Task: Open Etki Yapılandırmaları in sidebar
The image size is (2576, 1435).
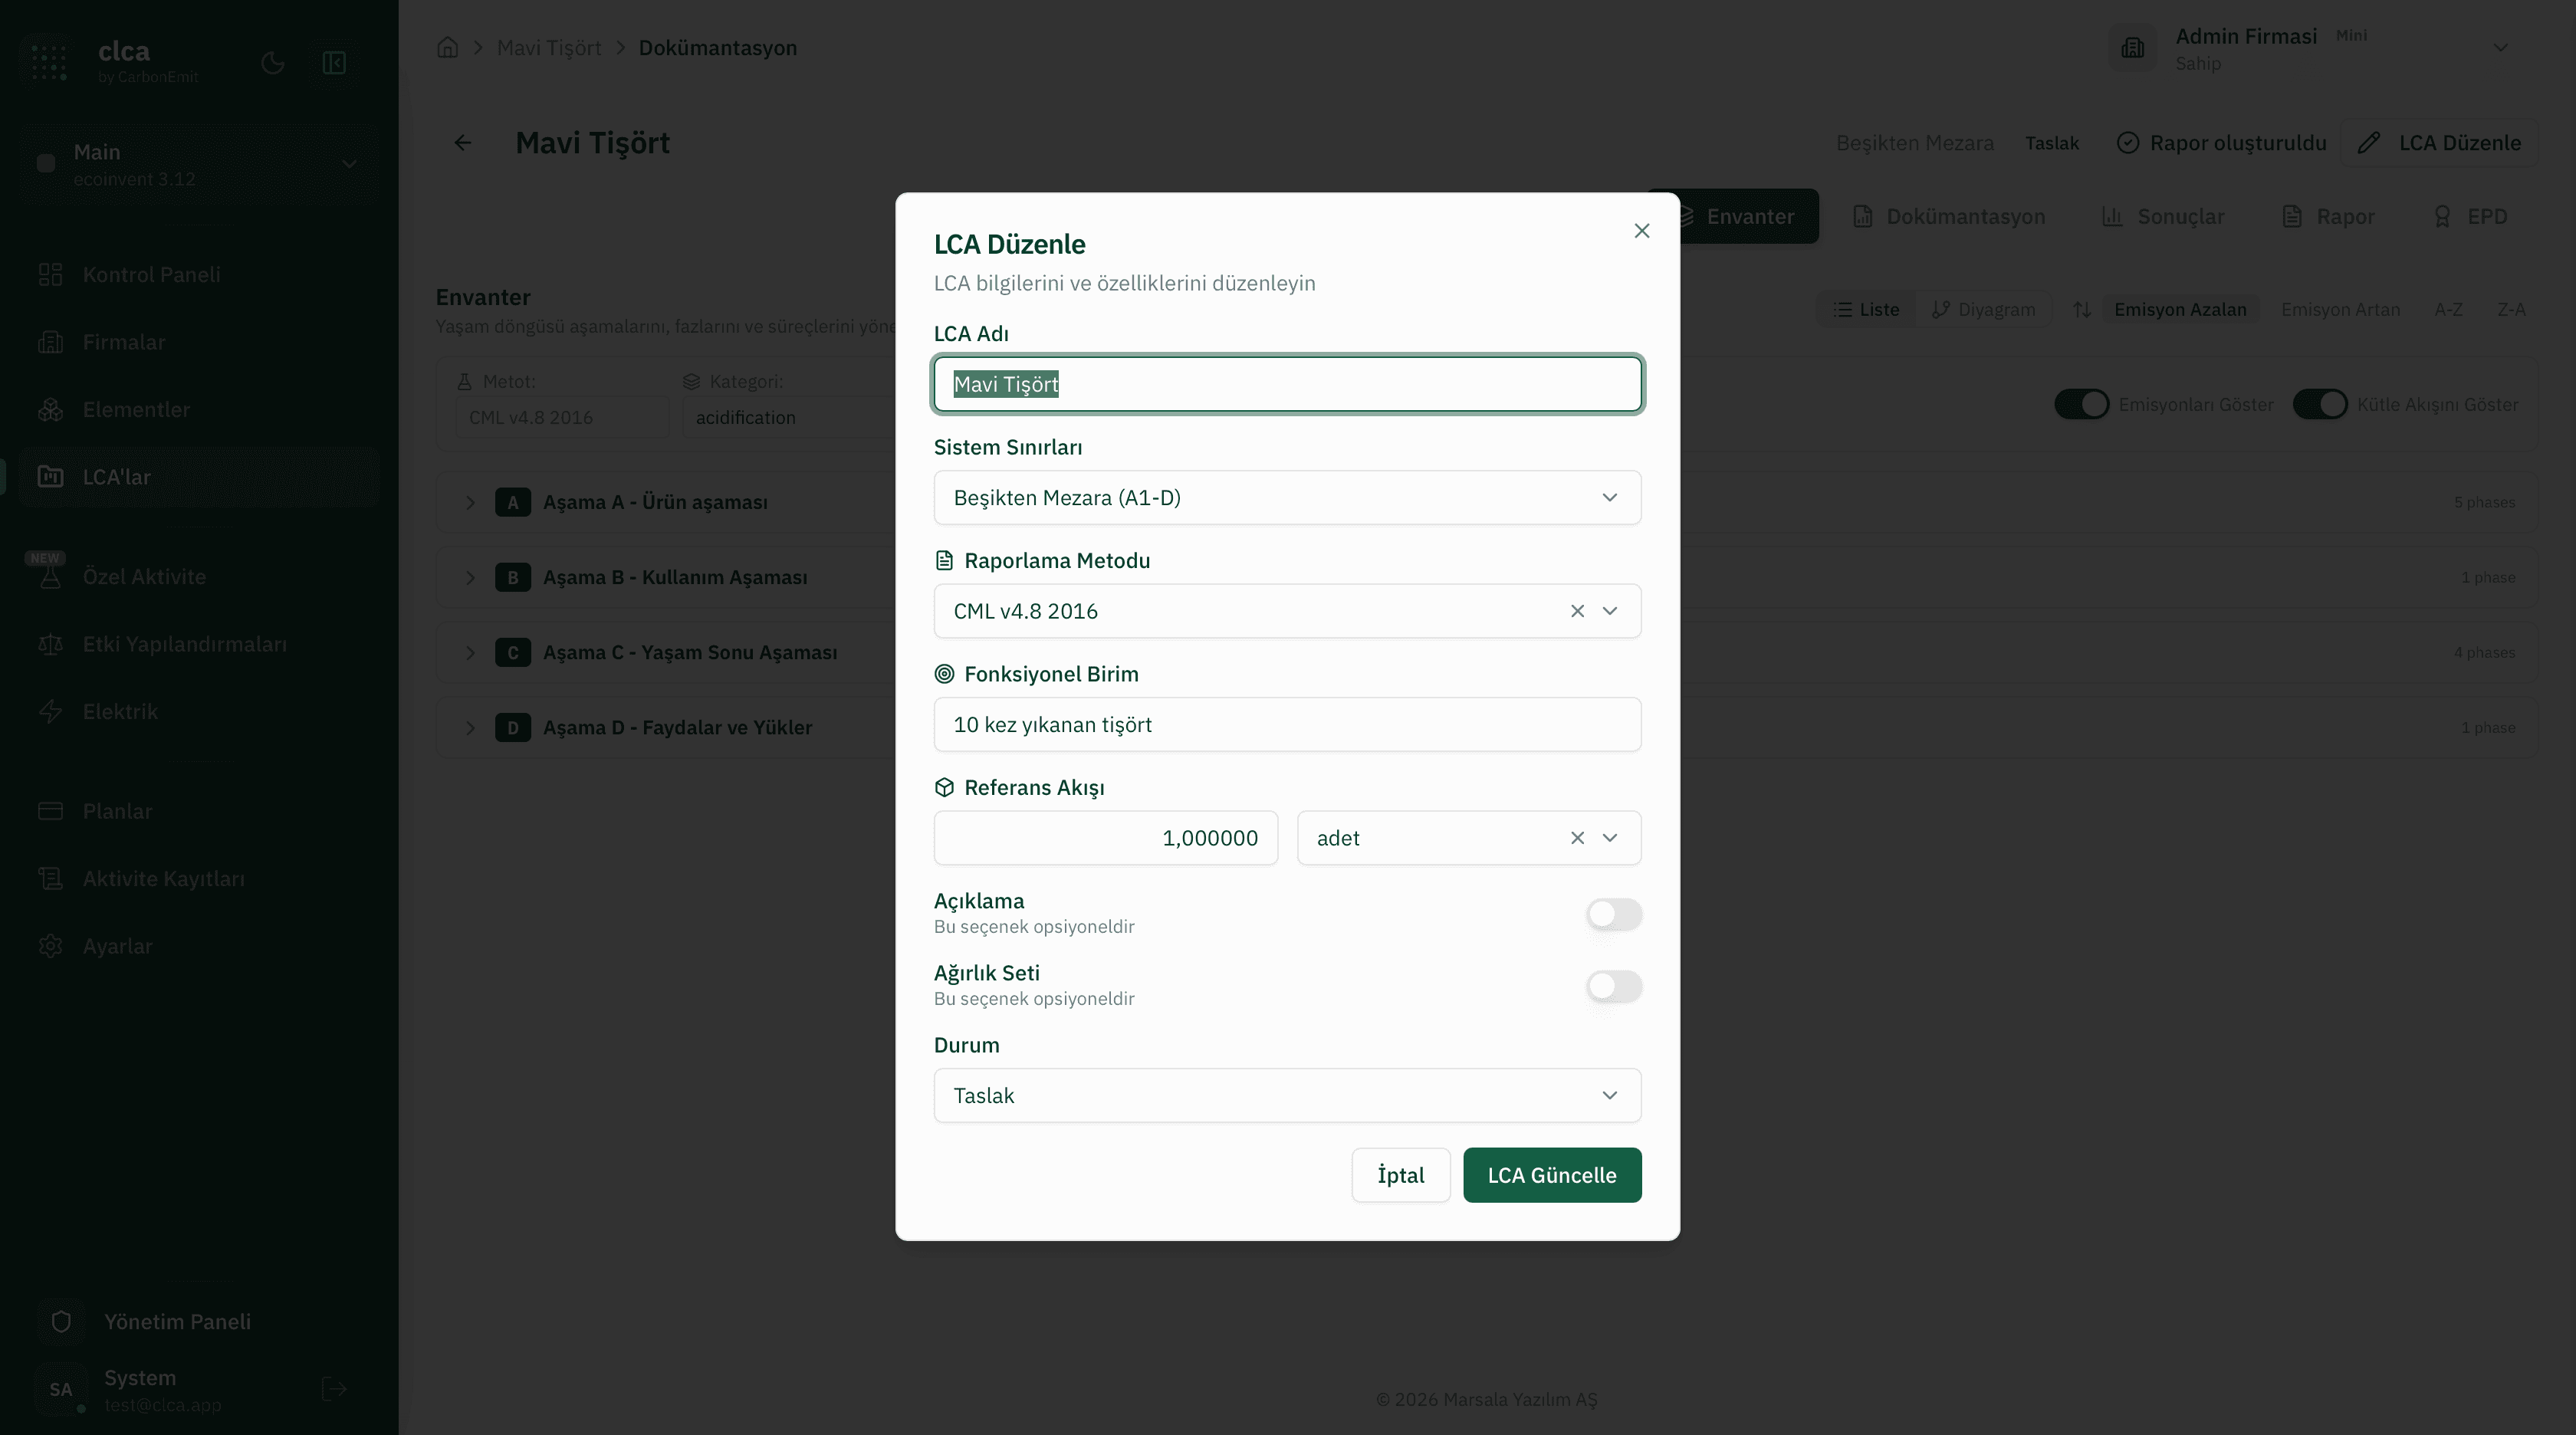Action: point(199,644)
